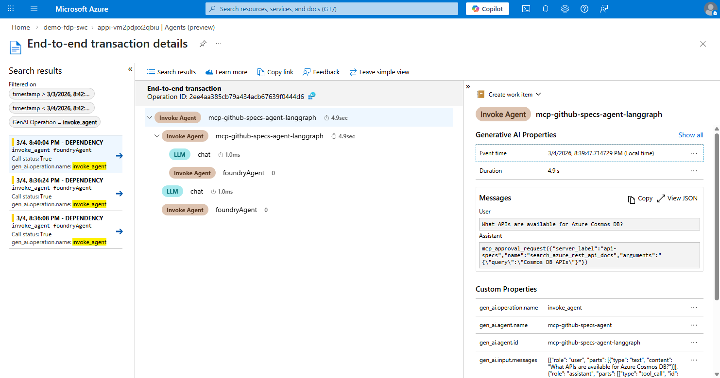
Task: Select the indented foundryAgent Invoke Agent row
Action: click(299, 173)
